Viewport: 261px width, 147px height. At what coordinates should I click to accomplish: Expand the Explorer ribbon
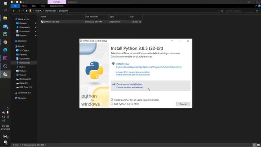256,6
